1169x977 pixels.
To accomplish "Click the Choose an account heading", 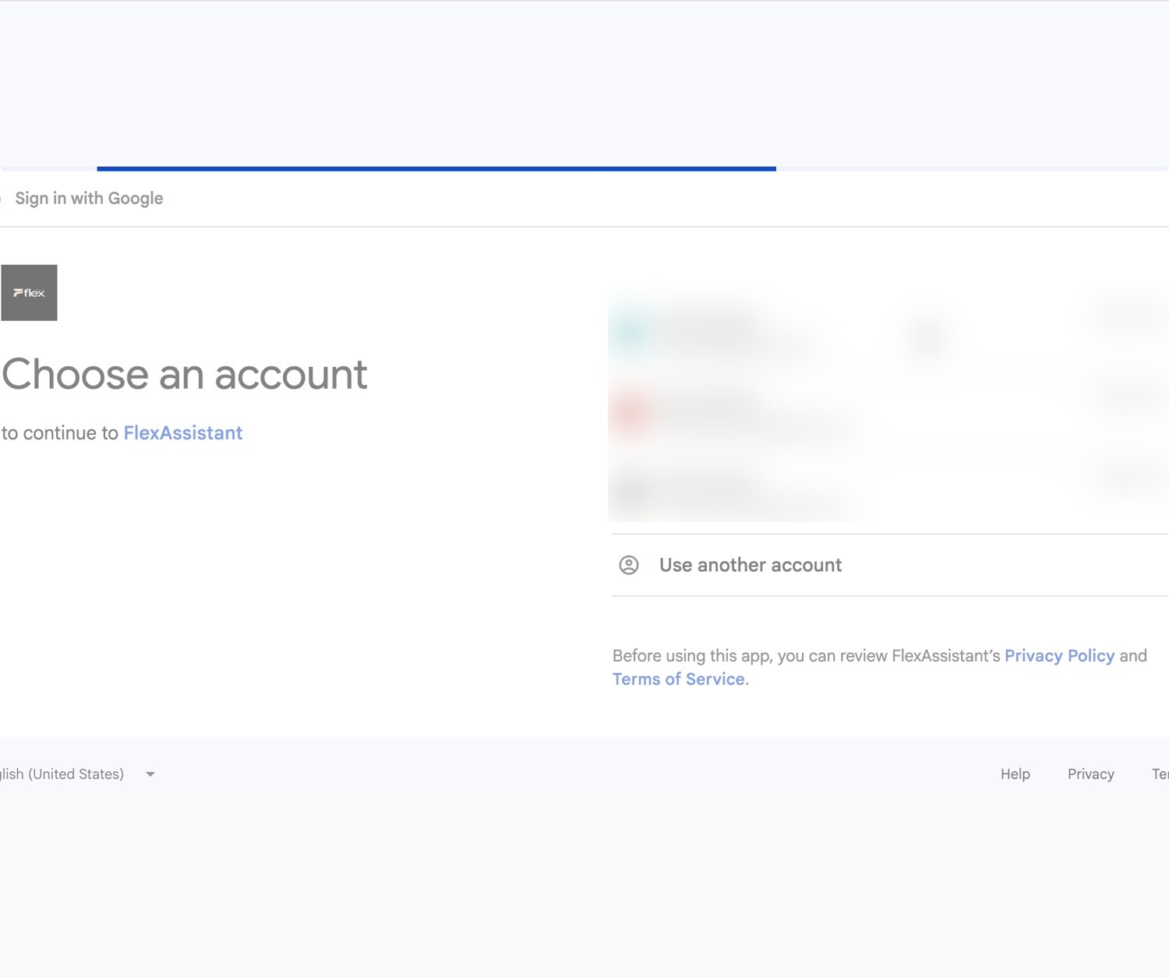I will (x=185, y=376).
